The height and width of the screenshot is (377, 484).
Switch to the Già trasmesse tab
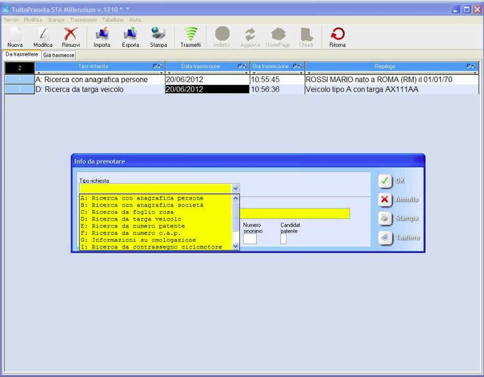59,55
